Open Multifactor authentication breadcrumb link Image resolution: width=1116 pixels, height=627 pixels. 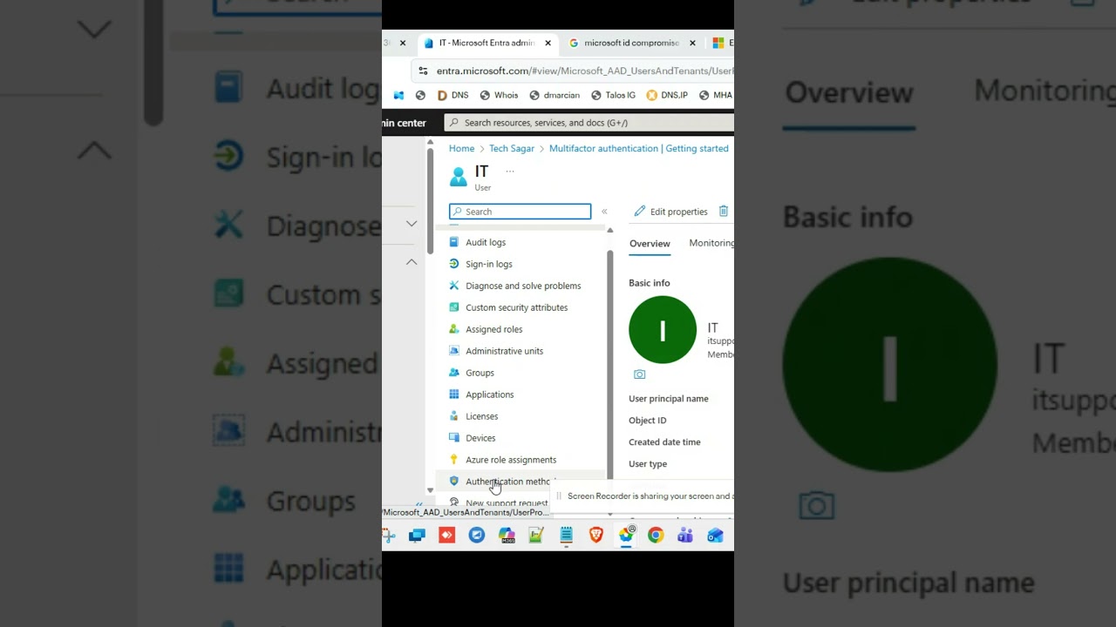(638, 149)
